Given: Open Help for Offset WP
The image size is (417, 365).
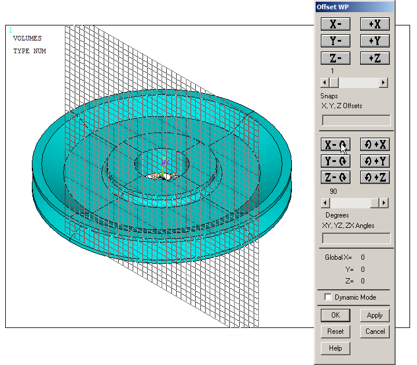Looking at the screenshot, I should coord(335,348).
